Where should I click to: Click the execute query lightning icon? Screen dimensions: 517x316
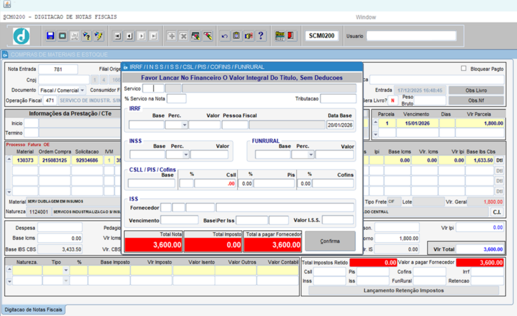coord(99,36)
